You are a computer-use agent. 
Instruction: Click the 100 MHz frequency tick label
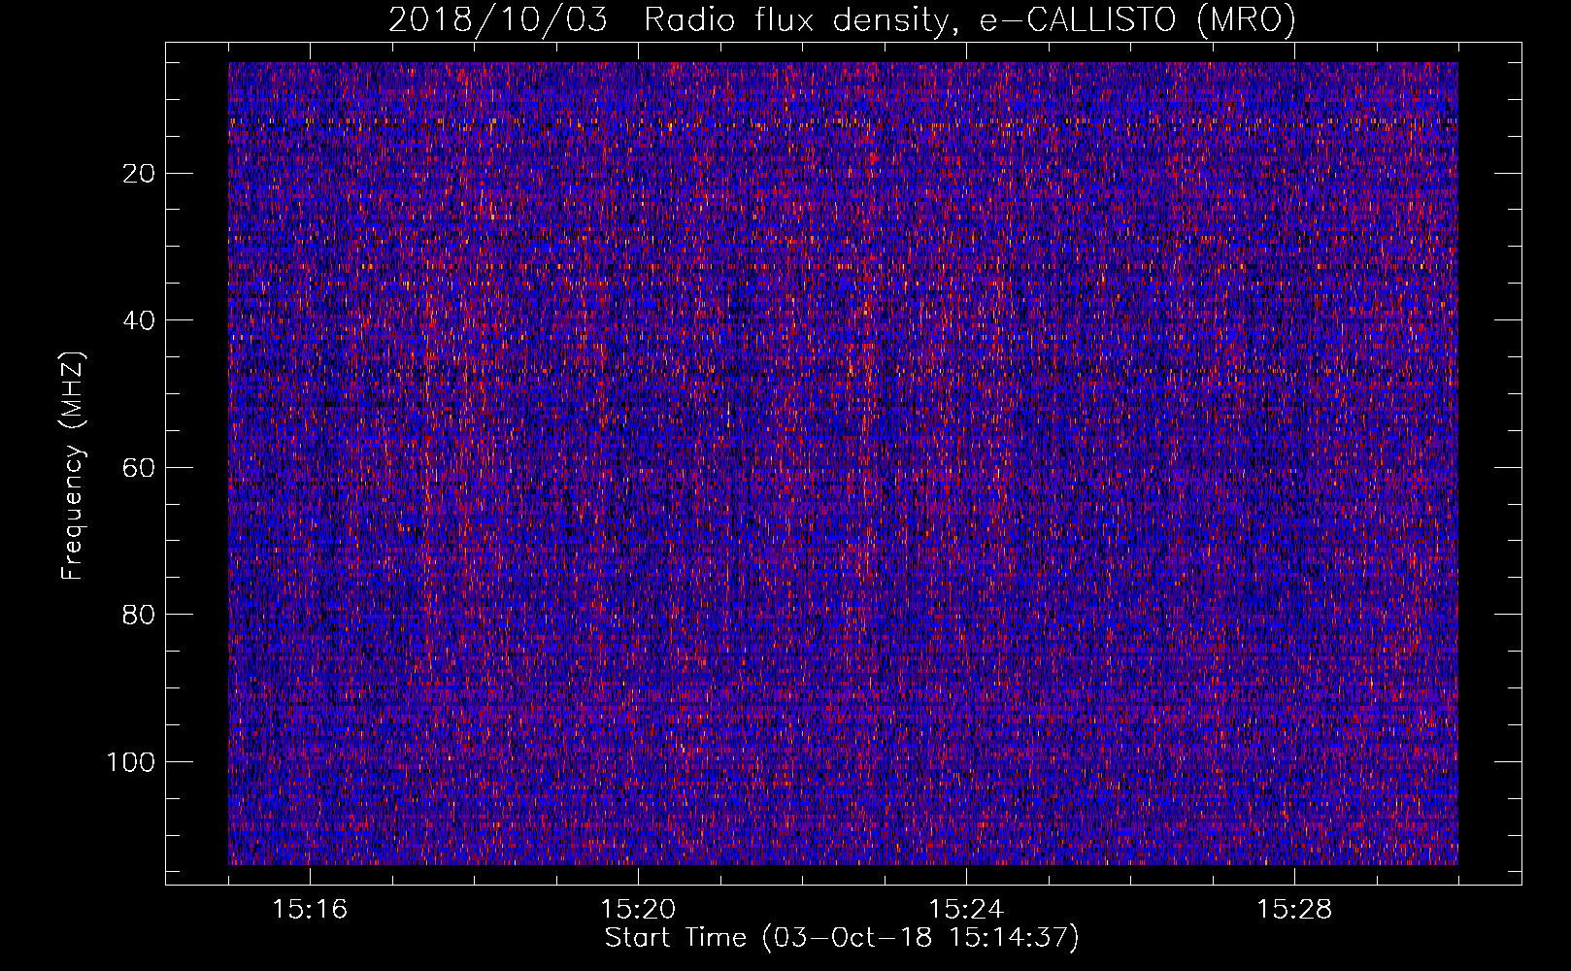[131, 762]
